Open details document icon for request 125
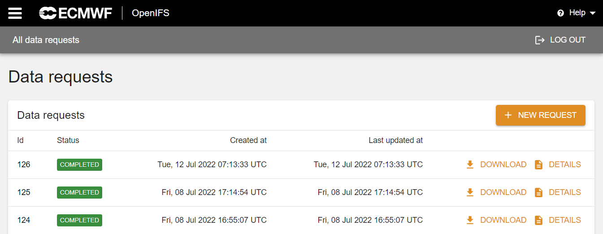This screenshot has width=603, height=234. click(539, 192)
